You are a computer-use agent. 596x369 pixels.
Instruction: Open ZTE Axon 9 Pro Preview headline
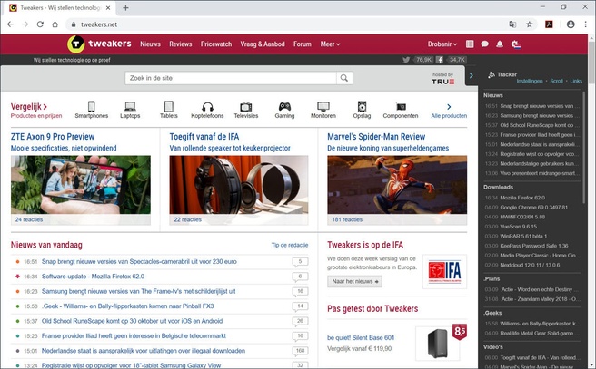point(53,137)
